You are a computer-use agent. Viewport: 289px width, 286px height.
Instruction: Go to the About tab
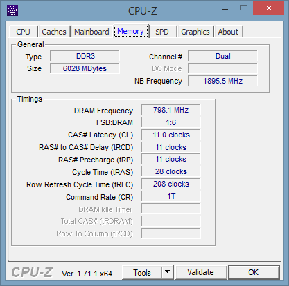click(x=228, y=32)
